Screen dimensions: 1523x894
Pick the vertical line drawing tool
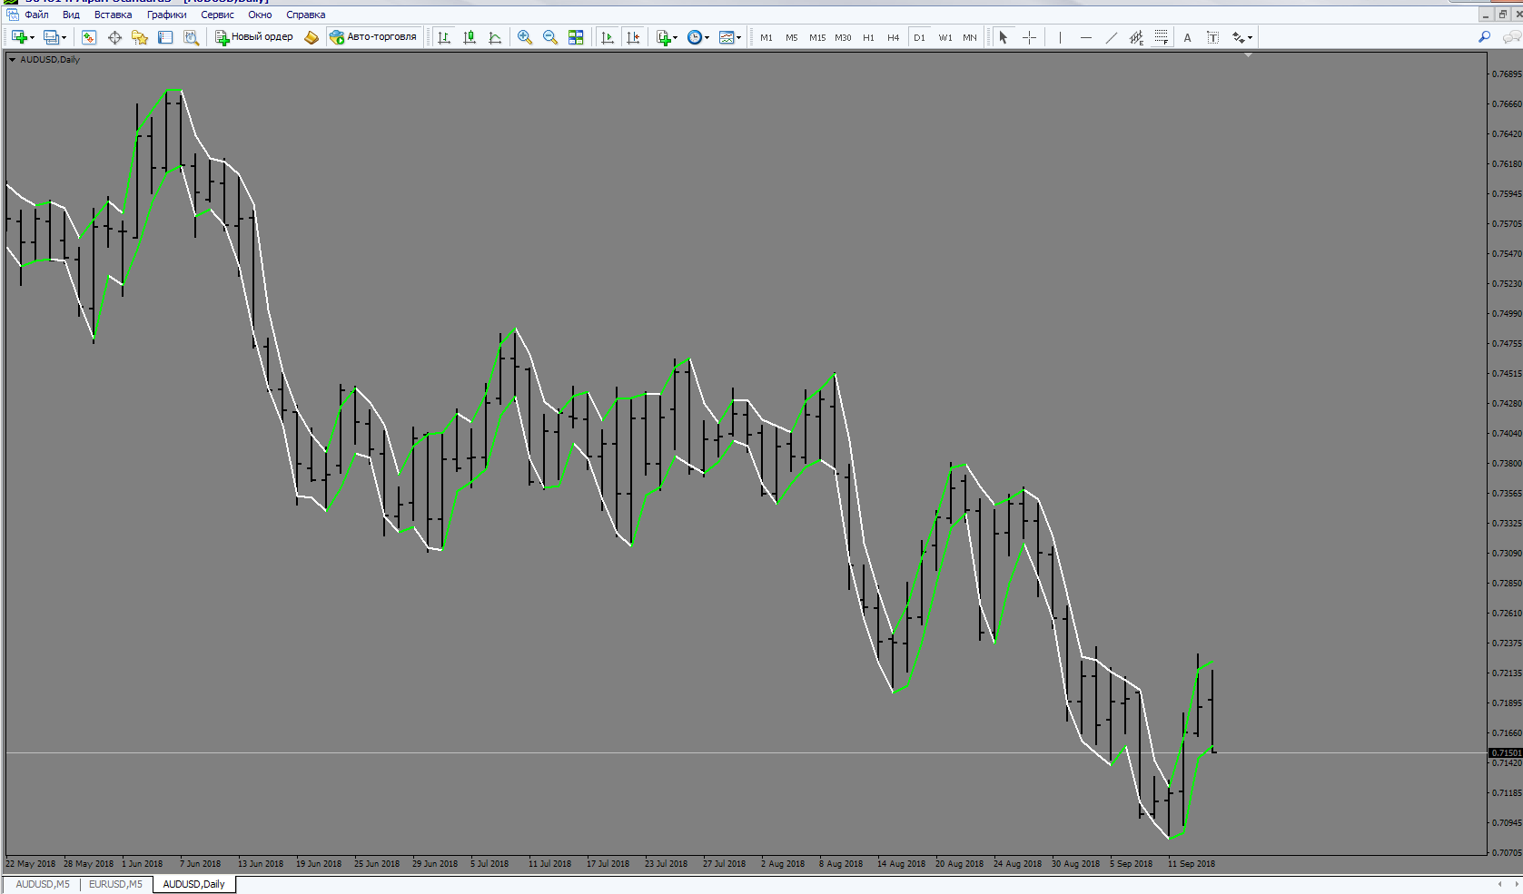(1060, 37)
